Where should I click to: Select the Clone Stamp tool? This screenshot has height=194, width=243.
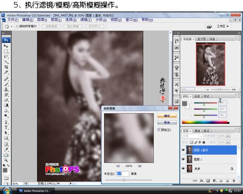6,89
